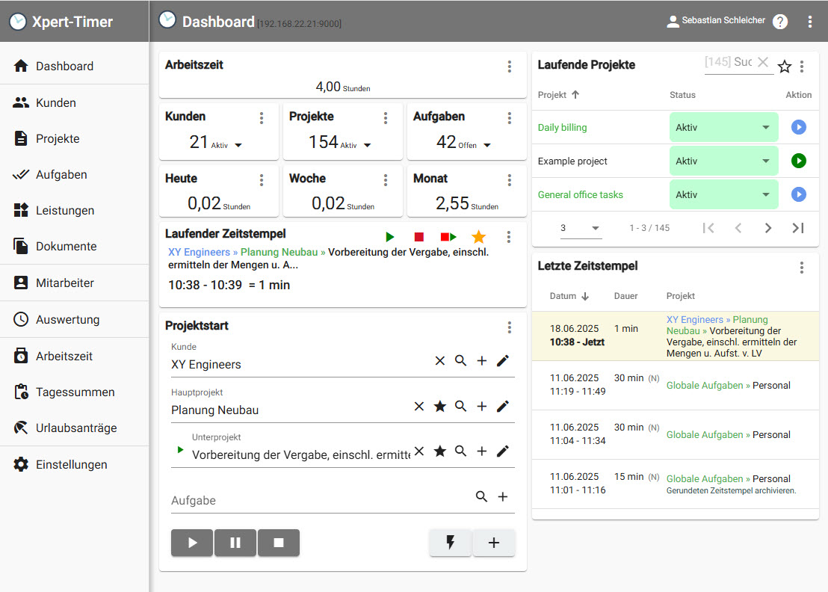Jump to last page of Laufende Projekte

tap(798, 228)
